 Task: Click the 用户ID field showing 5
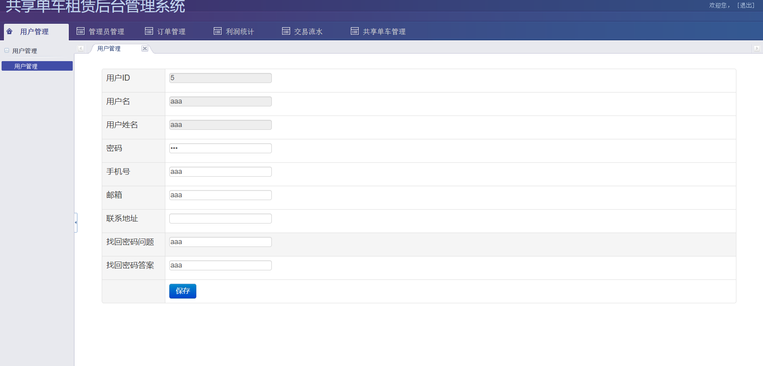221,78
